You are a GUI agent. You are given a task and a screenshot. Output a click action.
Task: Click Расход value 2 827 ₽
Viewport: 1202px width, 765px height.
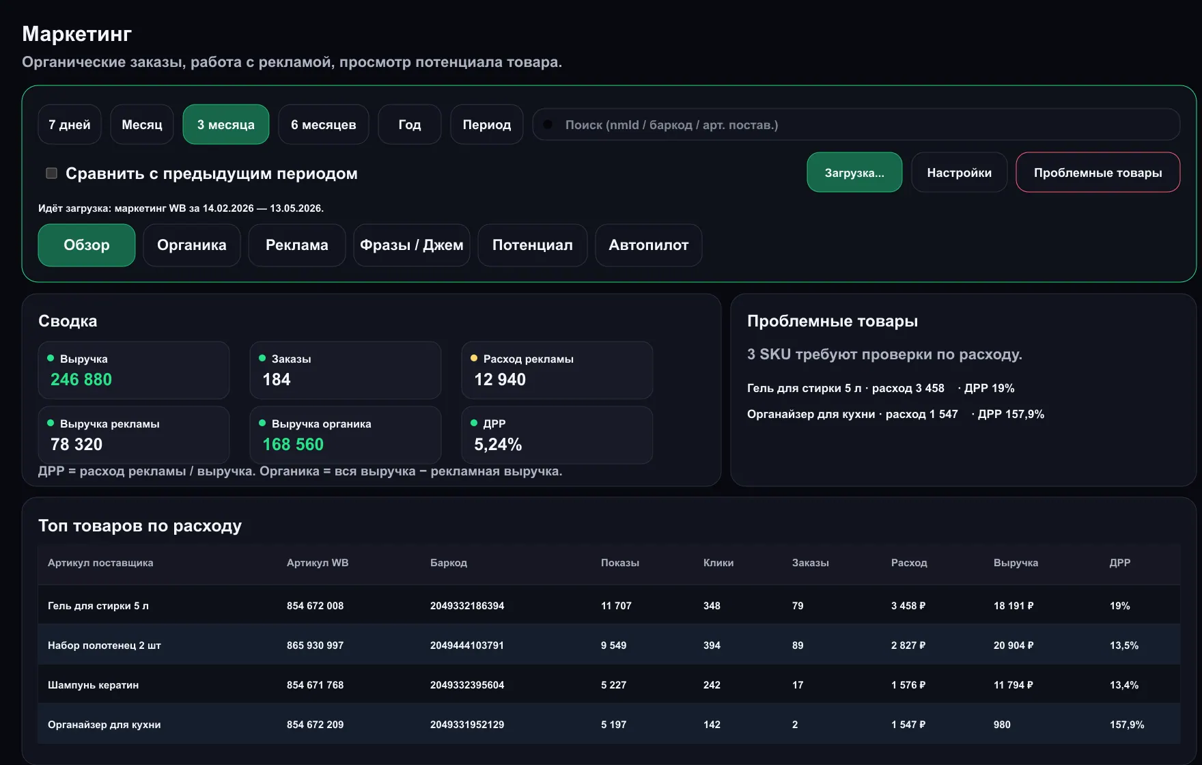pos(908,645)
